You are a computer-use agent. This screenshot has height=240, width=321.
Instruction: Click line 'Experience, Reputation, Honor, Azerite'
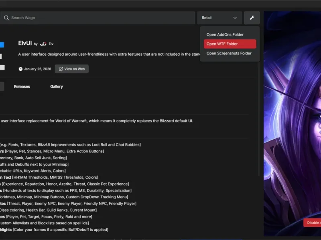click(37, 184)
